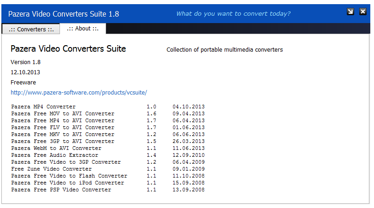Select the Pazera Free Audio Extractor line
374x208 pixels.
tap(54, 155)
